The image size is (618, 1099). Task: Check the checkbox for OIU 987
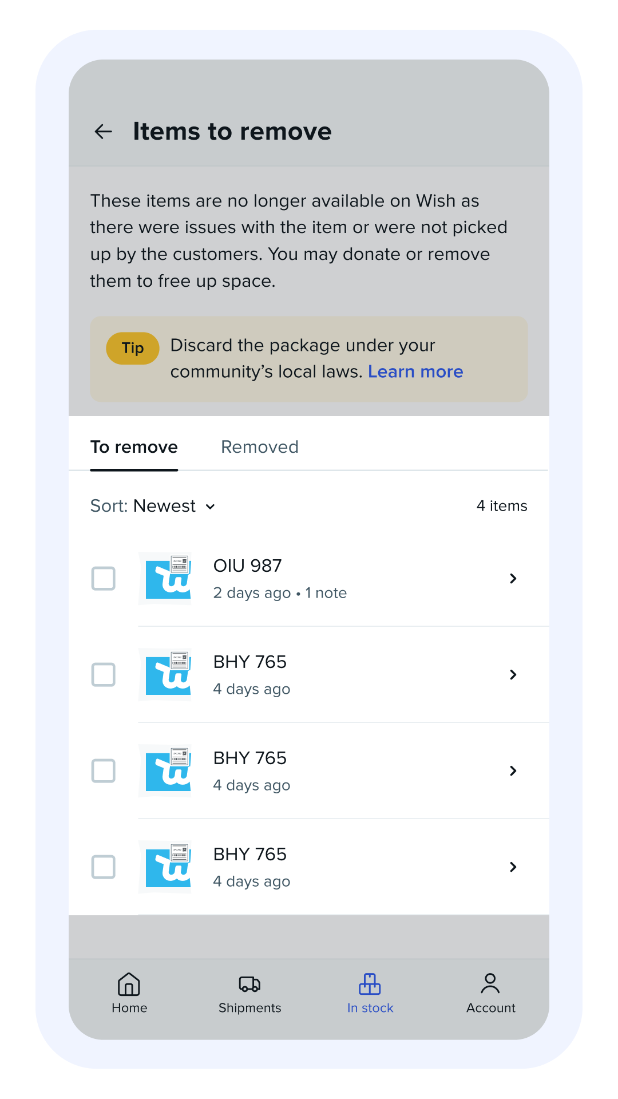(103, 579)
